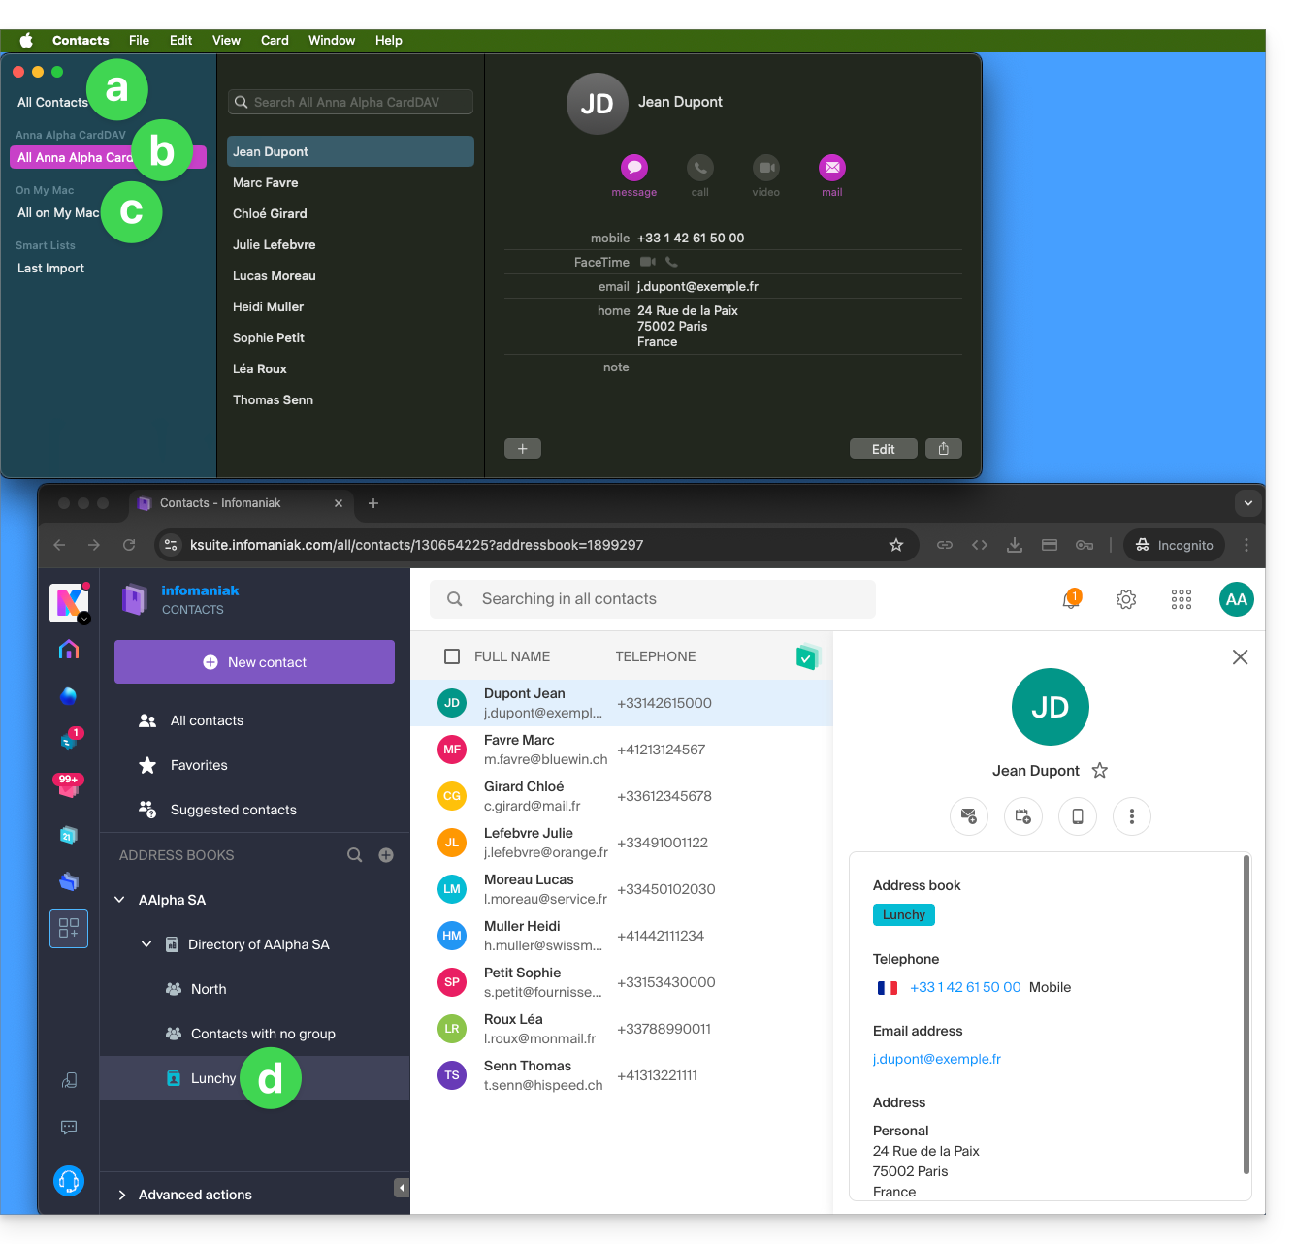Click the Searching in all contacts field

(x=652, y=599)
